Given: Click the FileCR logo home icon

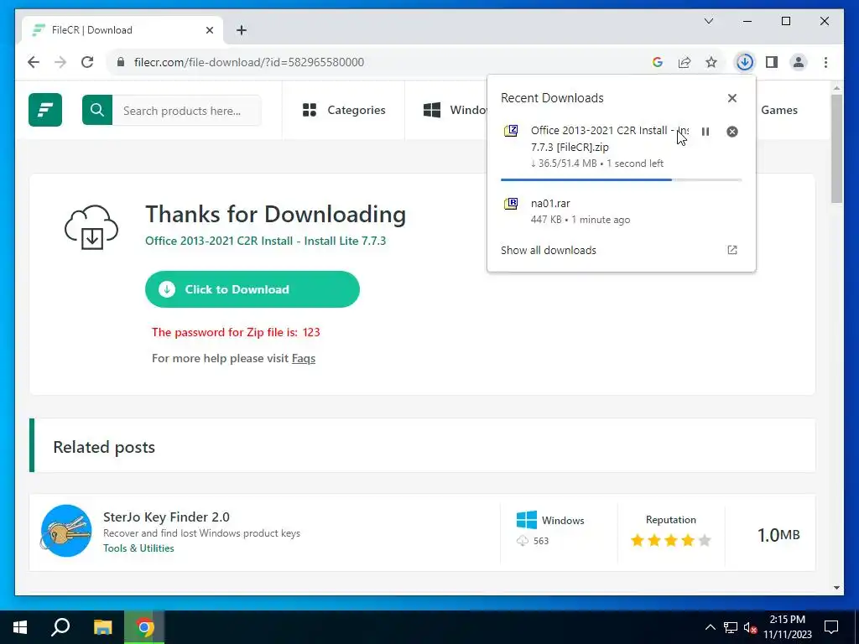Looking at the screenshot, I should (x=45, y=110).
